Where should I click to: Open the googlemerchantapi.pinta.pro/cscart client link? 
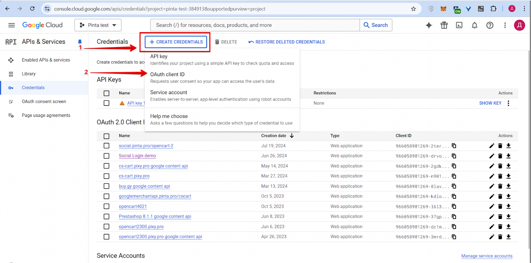[155, 196]
